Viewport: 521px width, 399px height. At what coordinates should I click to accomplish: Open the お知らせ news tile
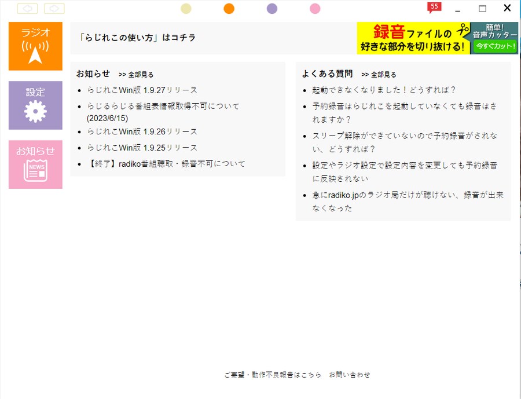click(35, 164)
